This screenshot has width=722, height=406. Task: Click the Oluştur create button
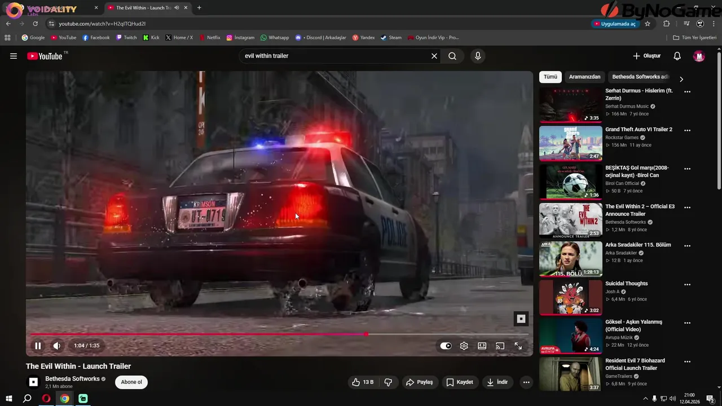click(646, 56)
